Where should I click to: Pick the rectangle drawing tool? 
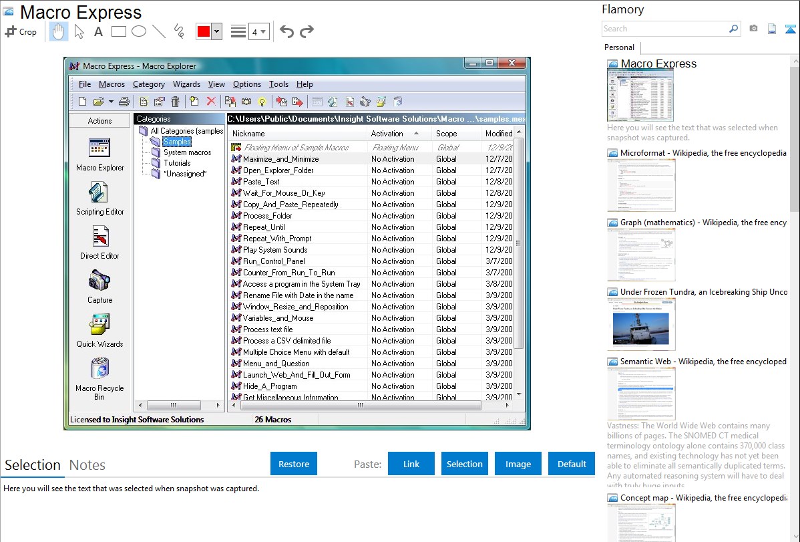click(x=118, y=31)
